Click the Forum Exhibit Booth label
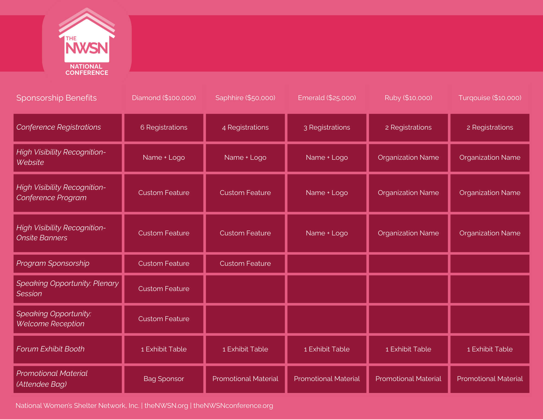543x419 pixels. click(50, 349)
